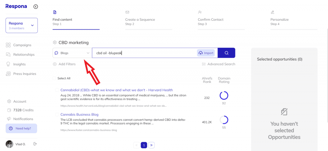The image size is (328, 151).
Task: Open campaign settings gear next to CBD marketing
Action: pyautogui.click(x=54, y=42)
